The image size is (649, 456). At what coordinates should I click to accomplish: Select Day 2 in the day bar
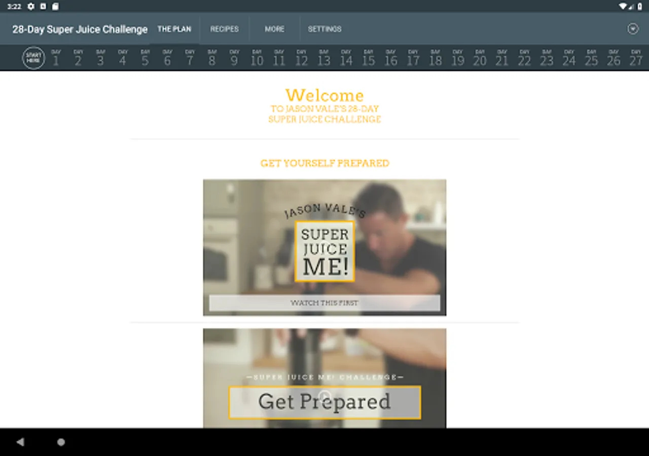coord(78,58)
